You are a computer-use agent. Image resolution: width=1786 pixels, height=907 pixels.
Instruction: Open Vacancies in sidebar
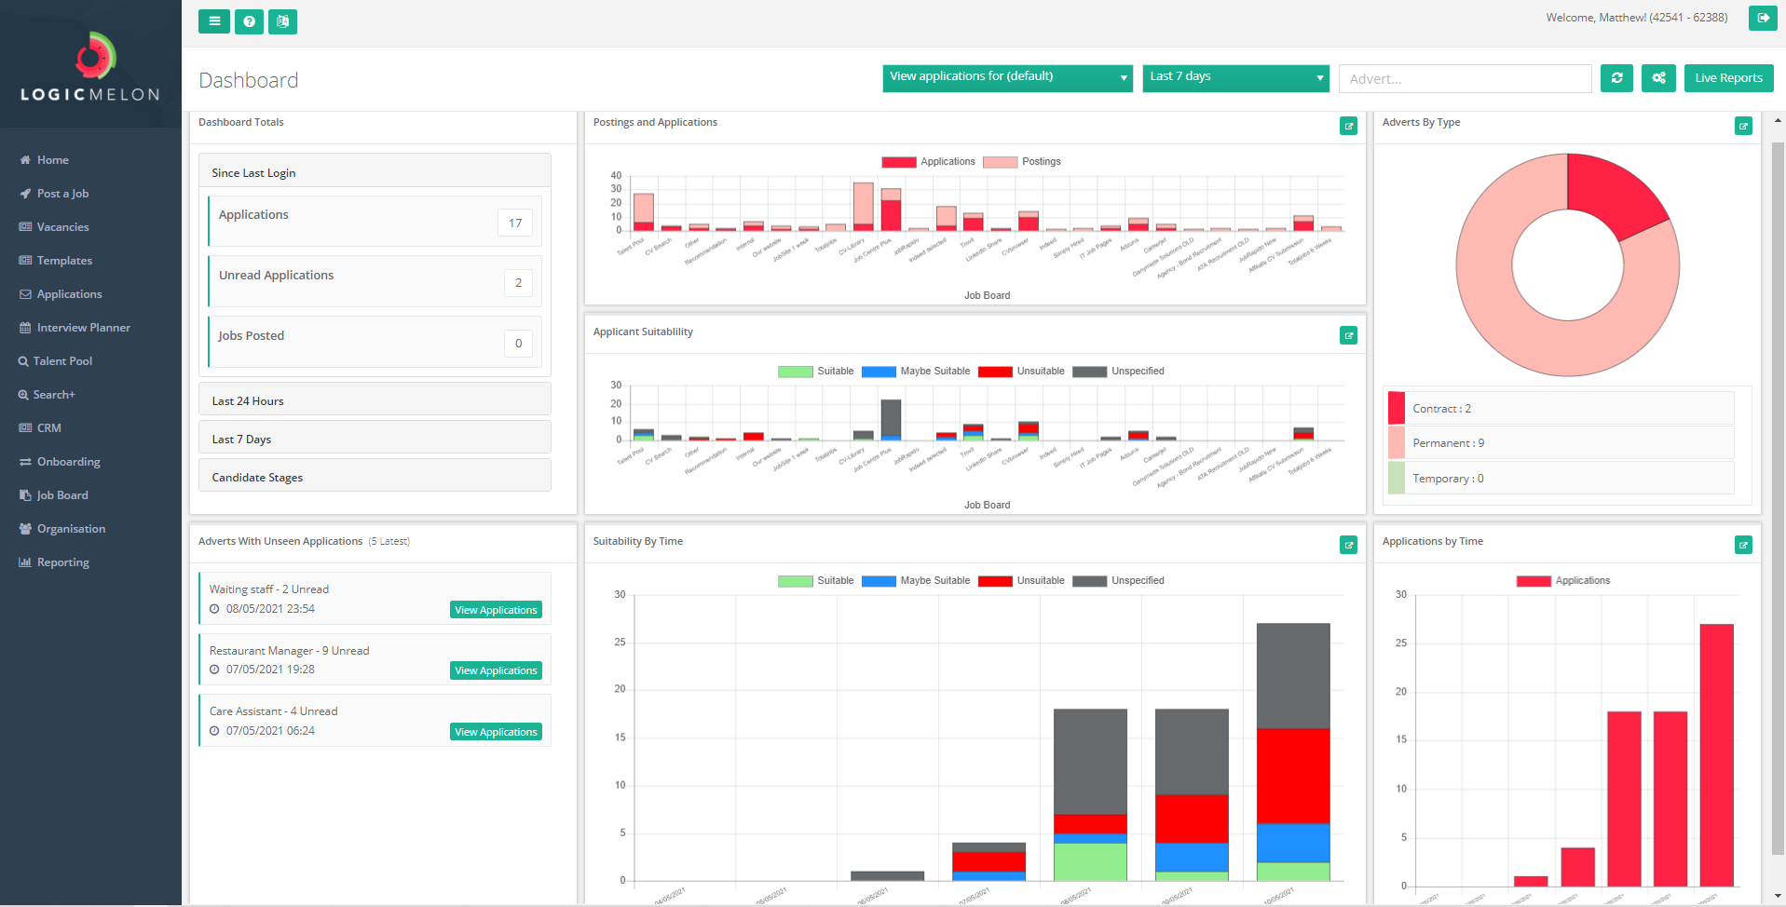[54, 227]
